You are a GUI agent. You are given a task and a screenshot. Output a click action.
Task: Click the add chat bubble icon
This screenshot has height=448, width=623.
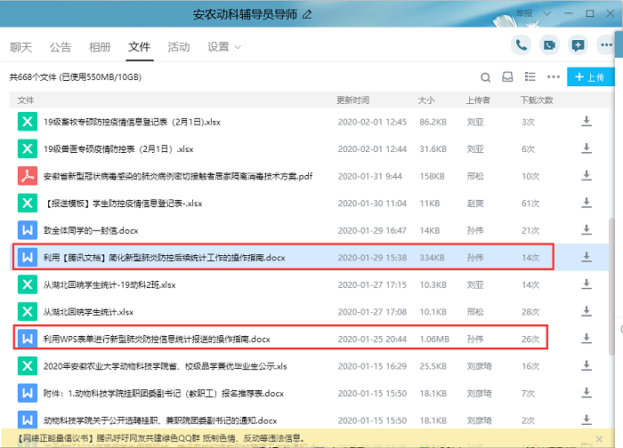pos(578,45)
